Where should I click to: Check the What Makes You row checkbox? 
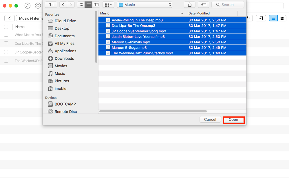pyautogui.click(x=6, y=35)
